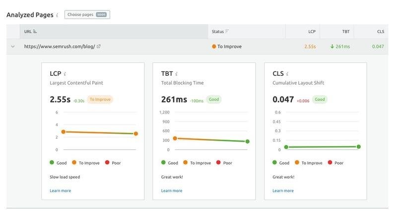Click the 261ms headline in TBT card
Image resolution: width=397 pixels, height=211 pixels.
pos(174,100)
